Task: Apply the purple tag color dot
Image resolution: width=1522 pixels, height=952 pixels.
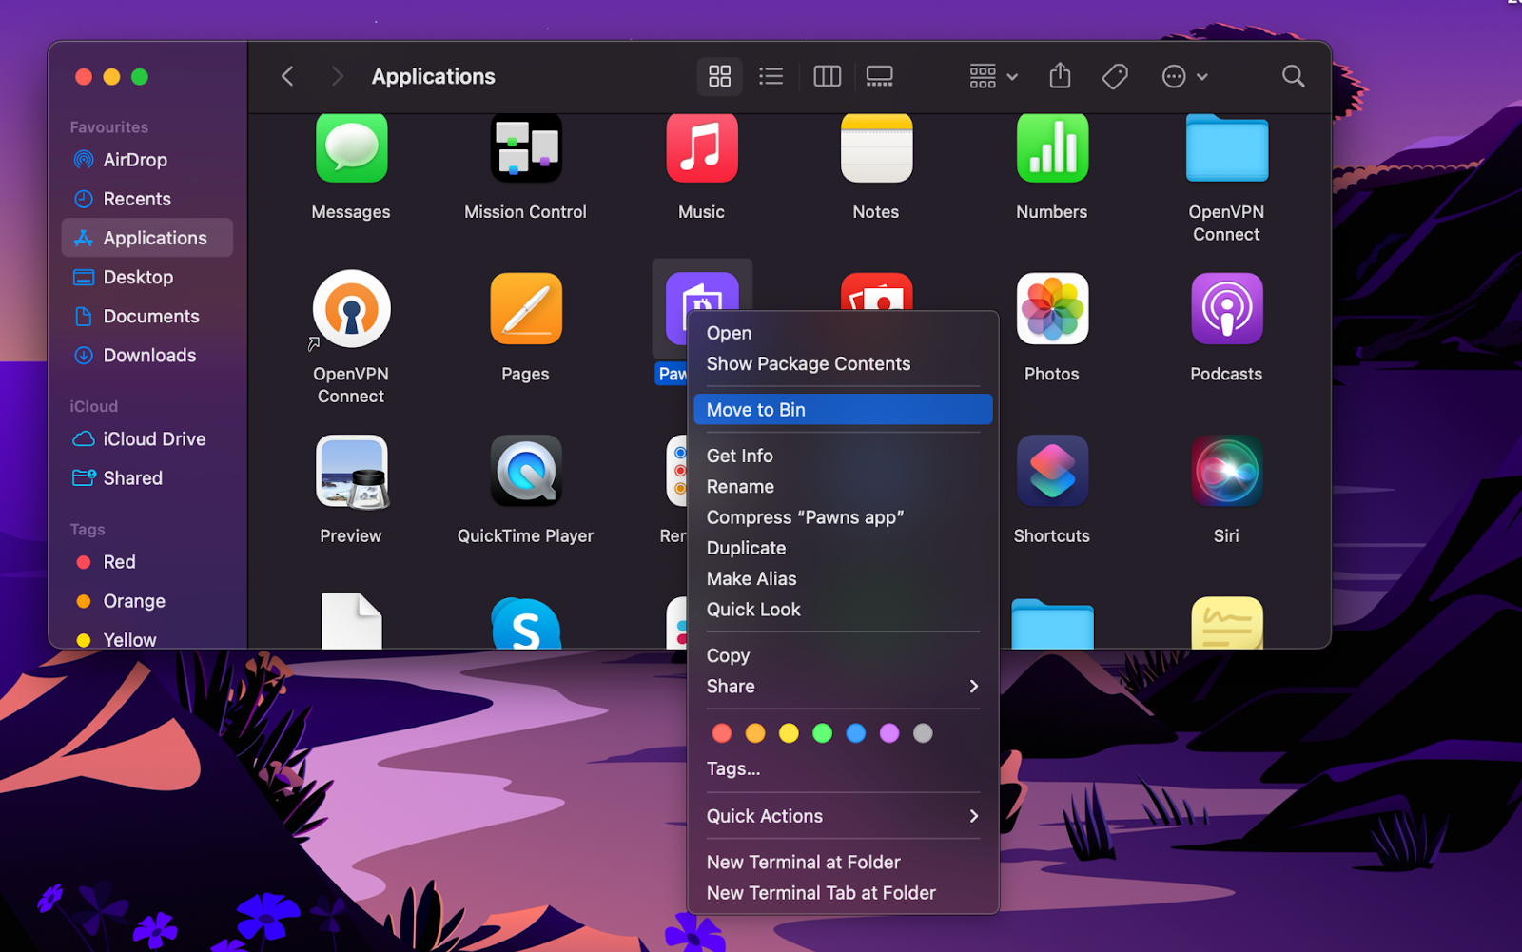Action: pos(889,733)
